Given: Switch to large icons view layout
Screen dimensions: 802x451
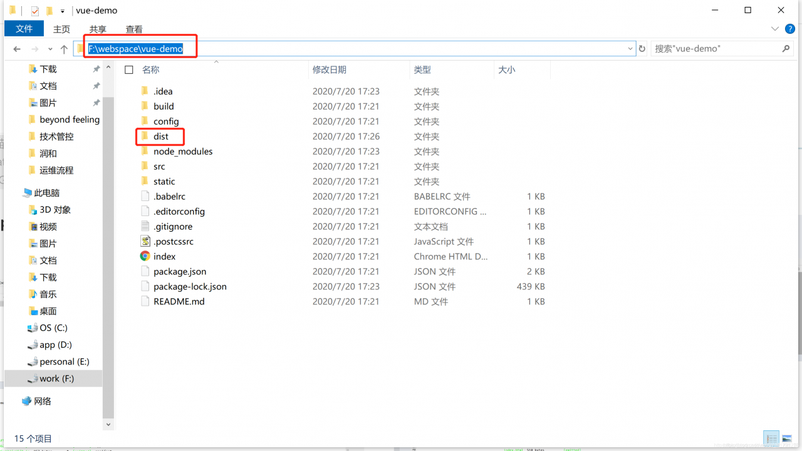Looking at the screenshot, I should 787,438.
